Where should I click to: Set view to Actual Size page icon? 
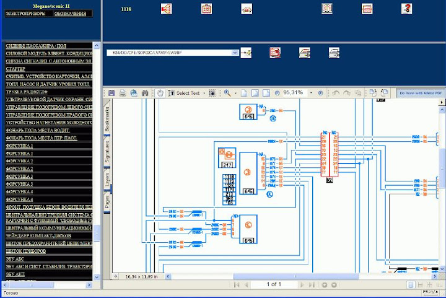tap(244, 93)
